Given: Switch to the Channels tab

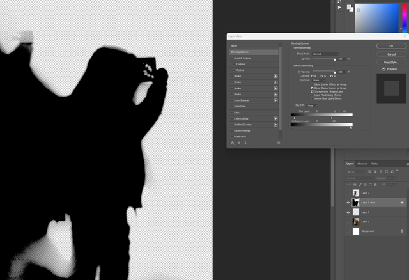Looking at the screenshot, I should click(x=362, y=164).
